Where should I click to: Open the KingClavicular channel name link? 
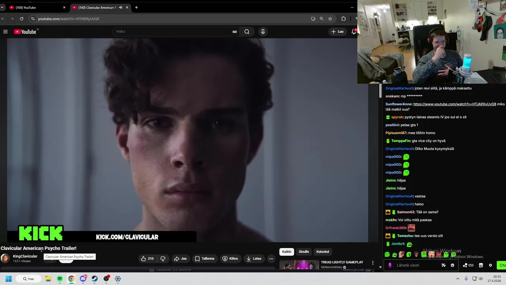tap(25, 256)
